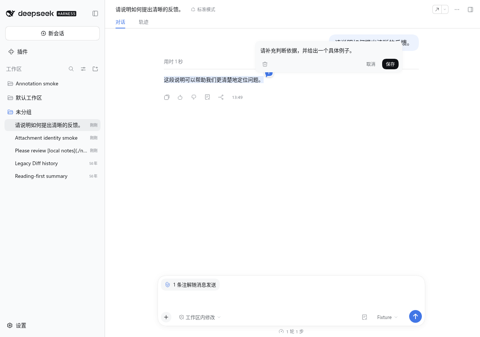480x337 pixels.
Task: Delete the annotation with the trash icon
Action: [265, 64]
